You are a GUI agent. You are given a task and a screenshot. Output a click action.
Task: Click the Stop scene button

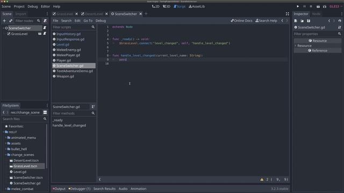pos(311,6)
